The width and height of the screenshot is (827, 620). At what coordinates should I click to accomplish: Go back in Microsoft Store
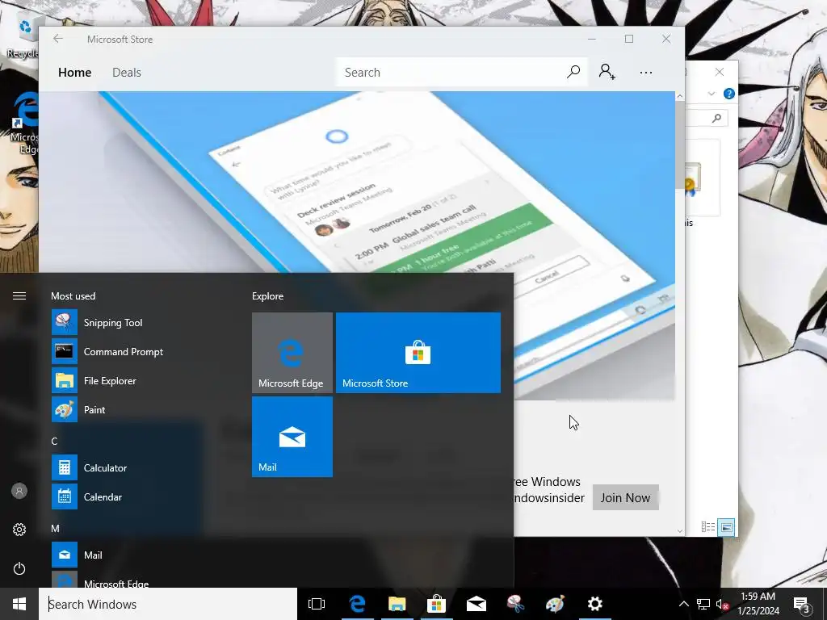(x=58, y=39)
